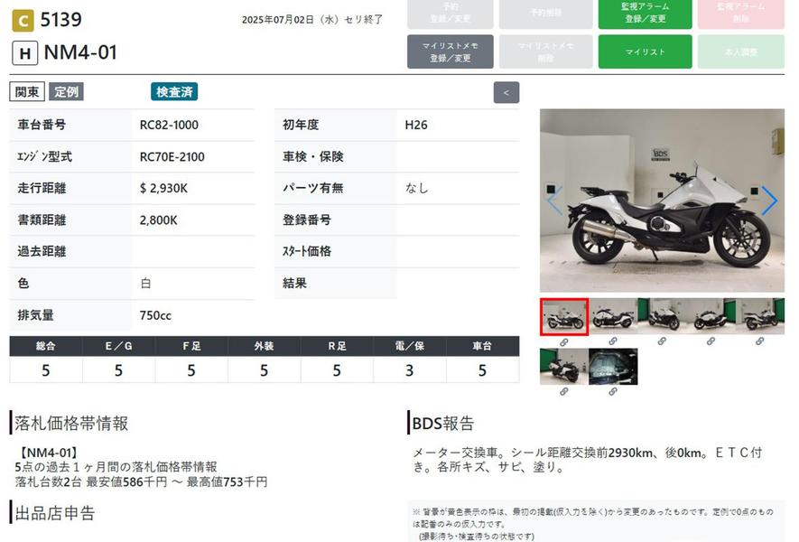Click the link icon under the fourth thumbnail
The image size is (799, 542).
[x=711, y=341]
